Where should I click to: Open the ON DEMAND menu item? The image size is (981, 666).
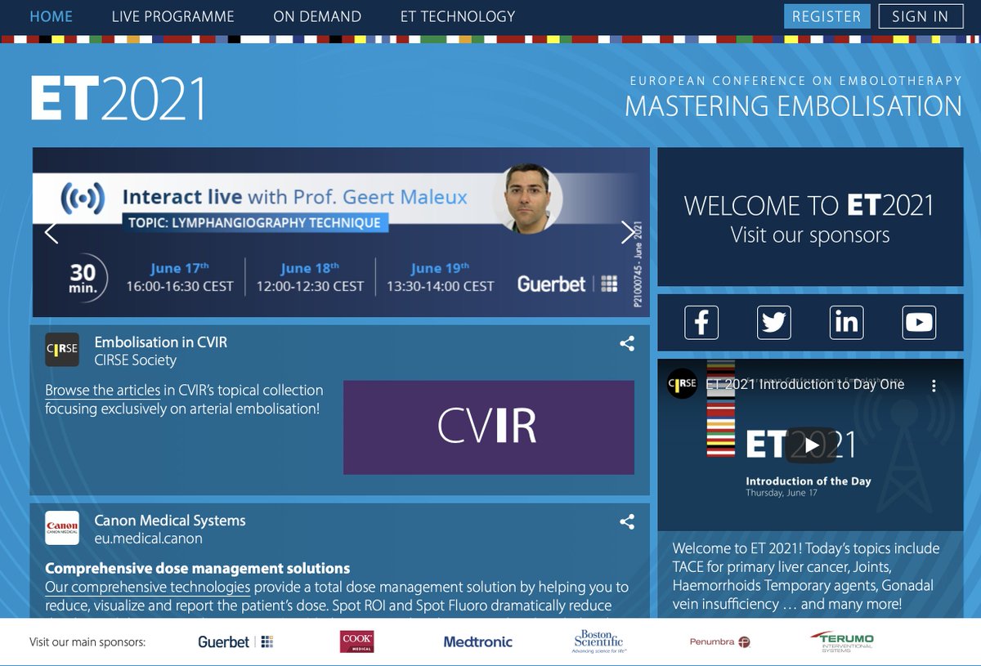(317, 16)
